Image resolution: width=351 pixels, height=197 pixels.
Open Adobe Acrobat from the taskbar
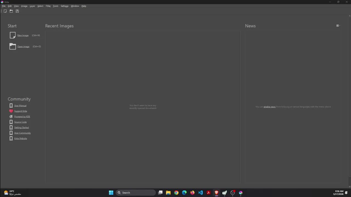[x=208, y=193]
